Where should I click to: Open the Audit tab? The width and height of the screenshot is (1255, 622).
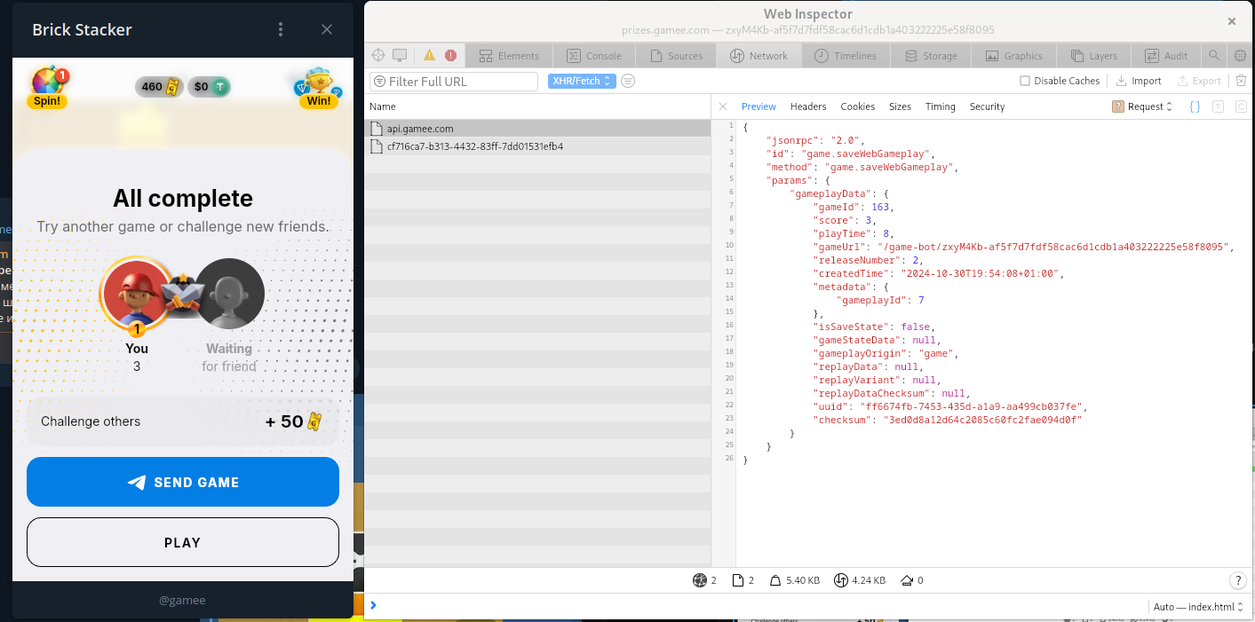click(x=1166, y=56)
